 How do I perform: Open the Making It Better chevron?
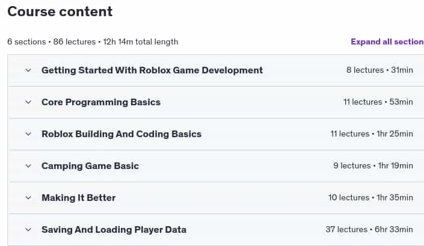(28, 198)
